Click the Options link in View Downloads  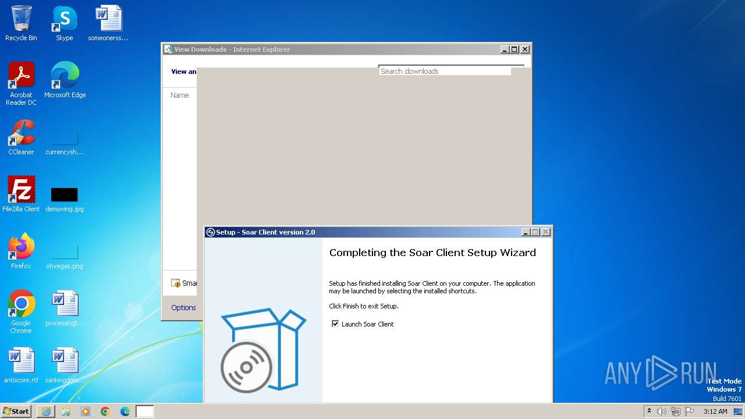coord(183,307)
